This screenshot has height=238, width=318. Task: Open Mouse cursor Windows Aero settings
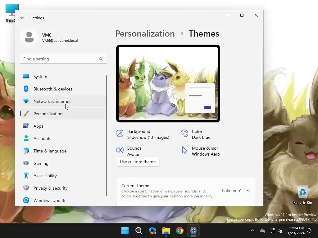pyautogui.click(x=201, y=151)
